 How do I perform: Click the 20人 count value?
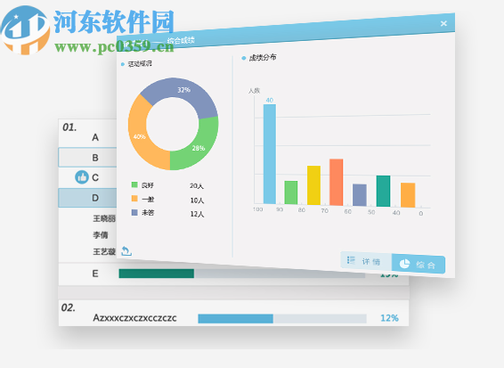[197, 186]
